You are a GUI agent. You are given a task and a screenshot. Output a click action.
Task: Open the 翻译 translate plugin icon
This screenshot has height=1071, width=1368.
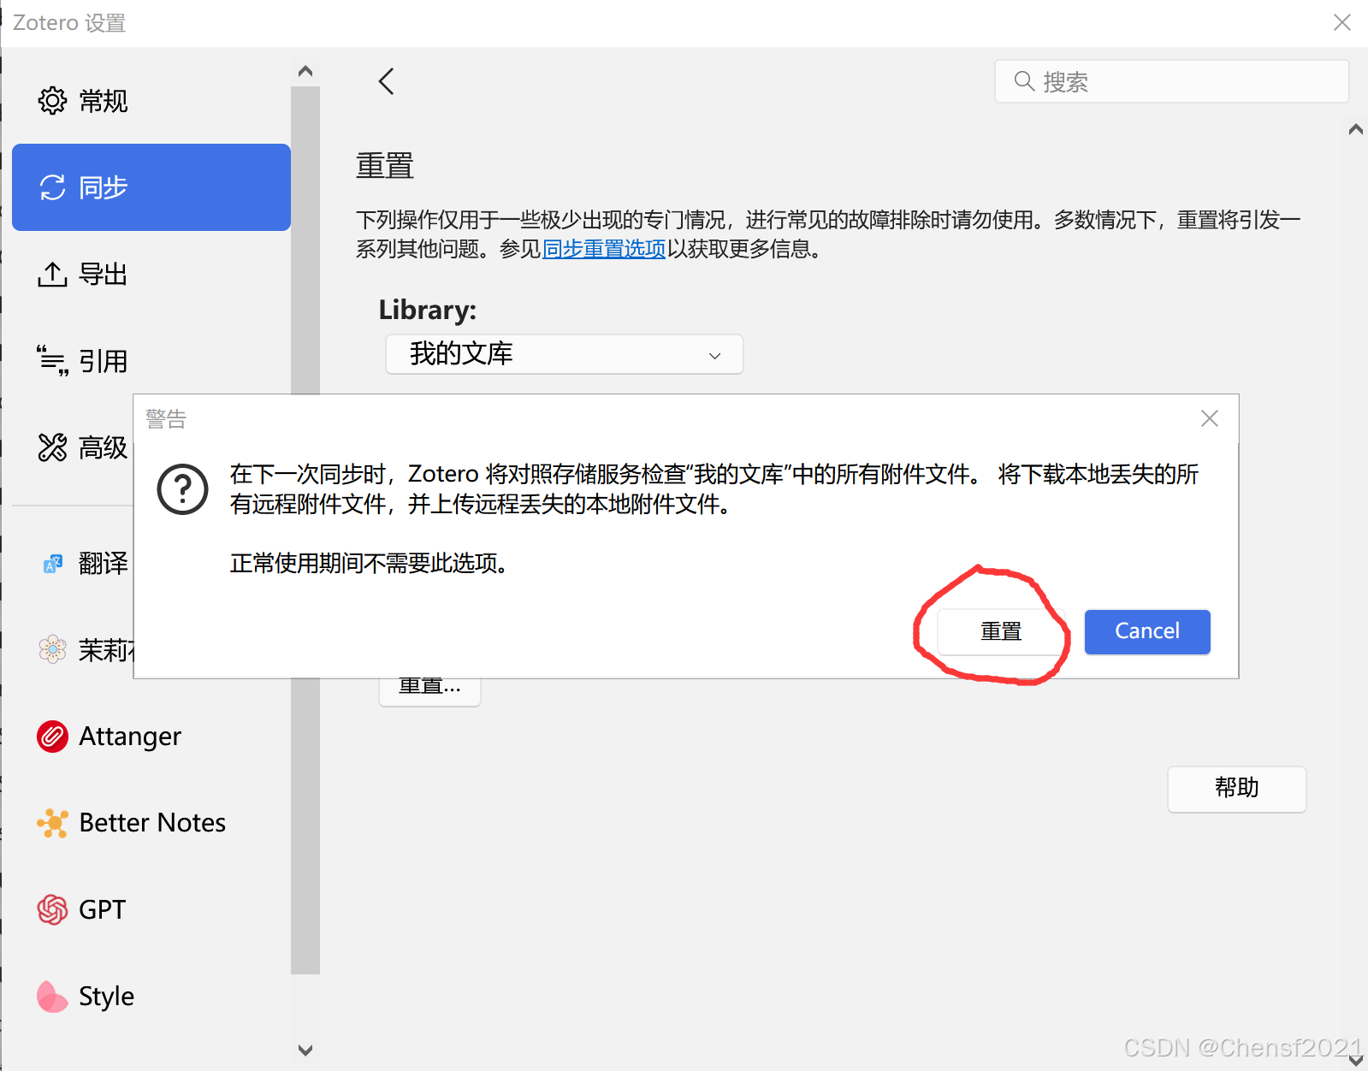tap(52, 564)
